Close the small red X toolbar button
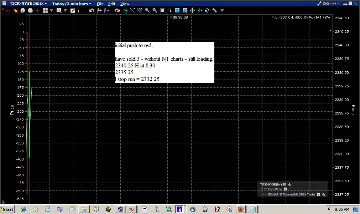This screenshot has width=360, height=214. pos(3,9)
